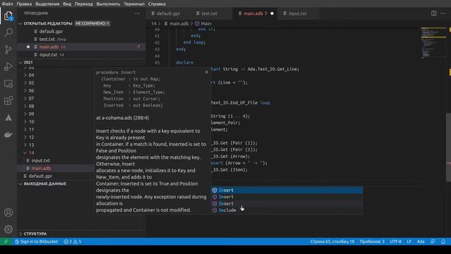Close the Insert documentation popup
451x254 pixels.
point(206,72)
